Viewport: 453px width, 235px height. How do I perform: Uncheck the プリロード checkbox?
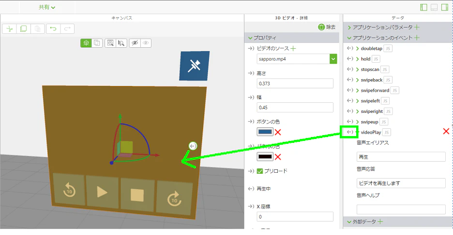(x=260, y=171)
